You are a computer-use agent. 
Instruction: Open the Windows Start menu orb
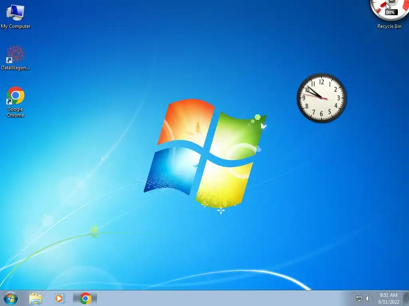[11, 298]
